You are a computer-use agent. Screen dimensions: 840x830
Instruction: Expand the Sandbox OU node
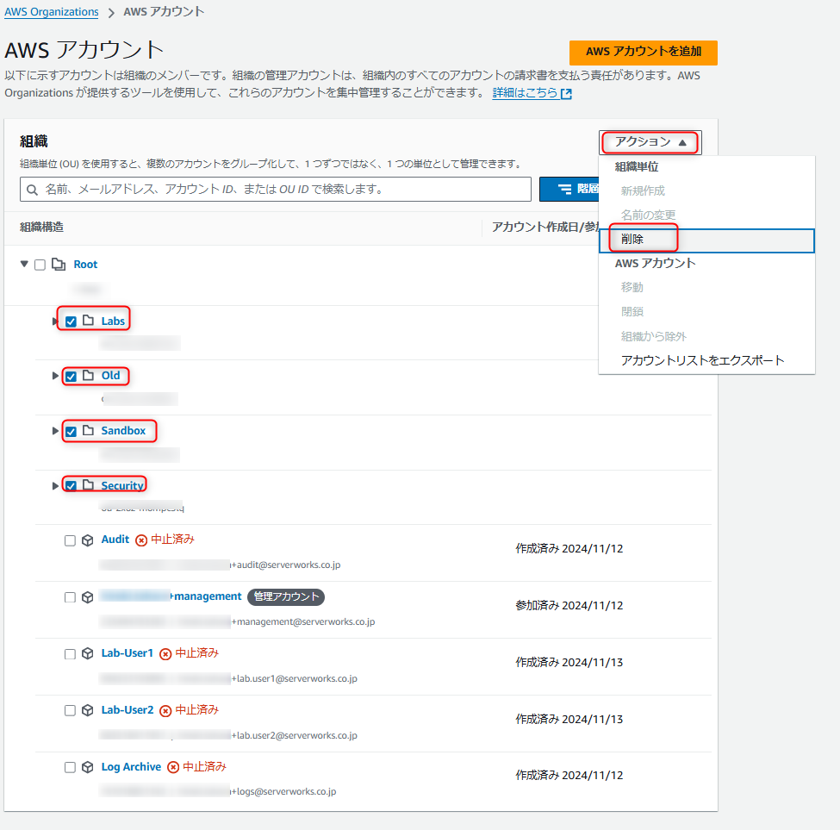[54, 431]
